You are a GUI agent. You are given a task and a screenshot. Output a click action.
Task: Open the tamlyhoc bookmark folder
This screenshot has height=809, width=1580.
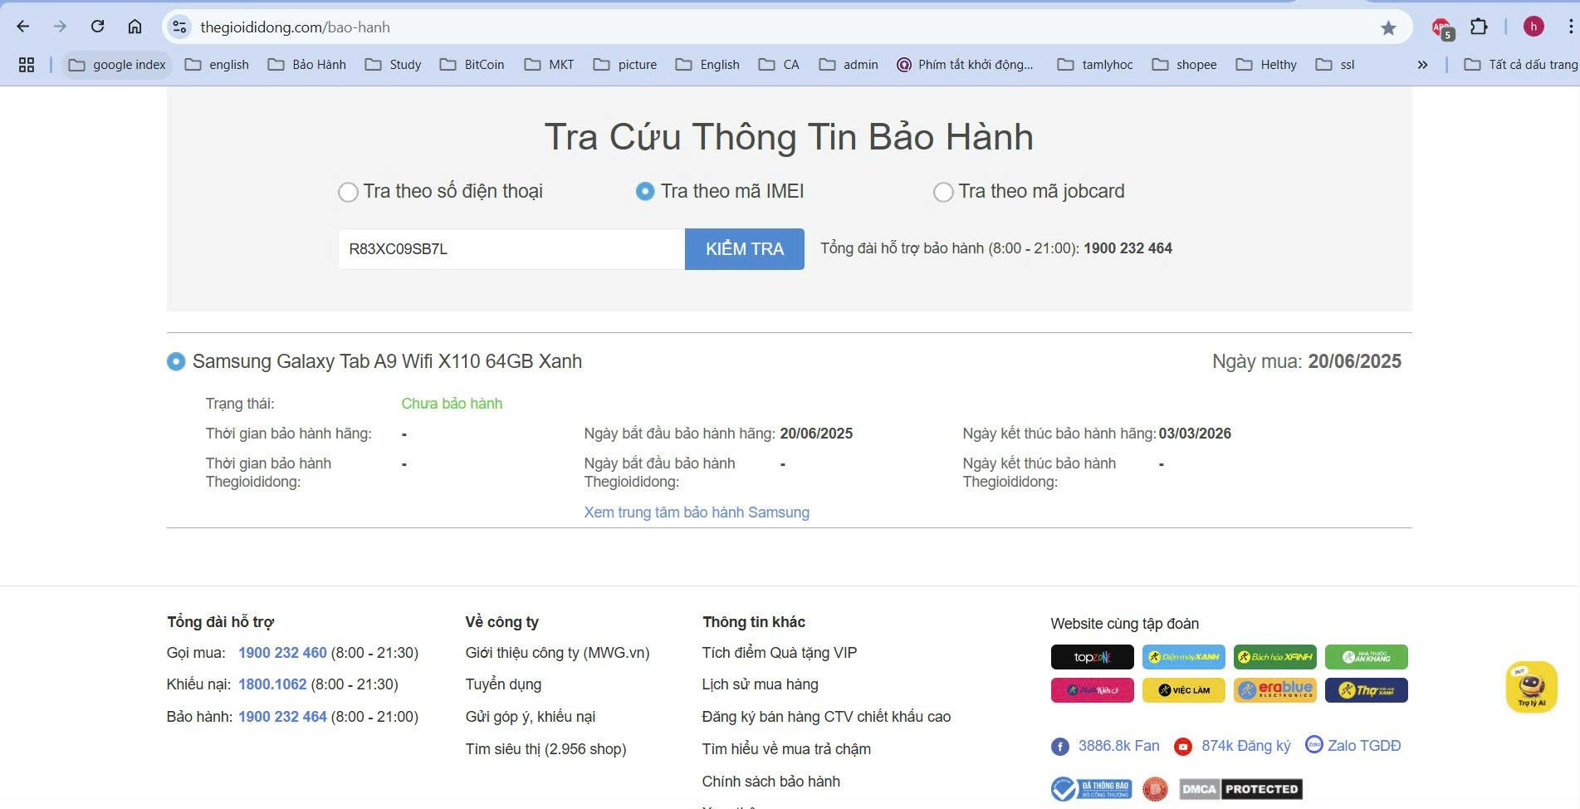point(1094,65)
